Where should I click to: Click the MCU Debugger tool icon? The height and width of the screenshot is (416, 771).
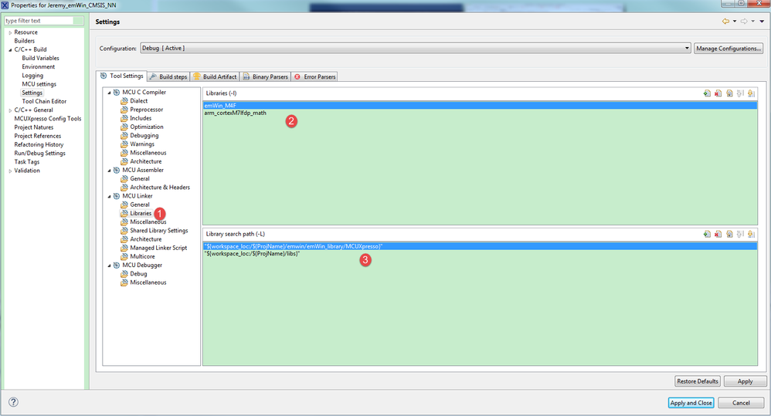coord(117,265)
